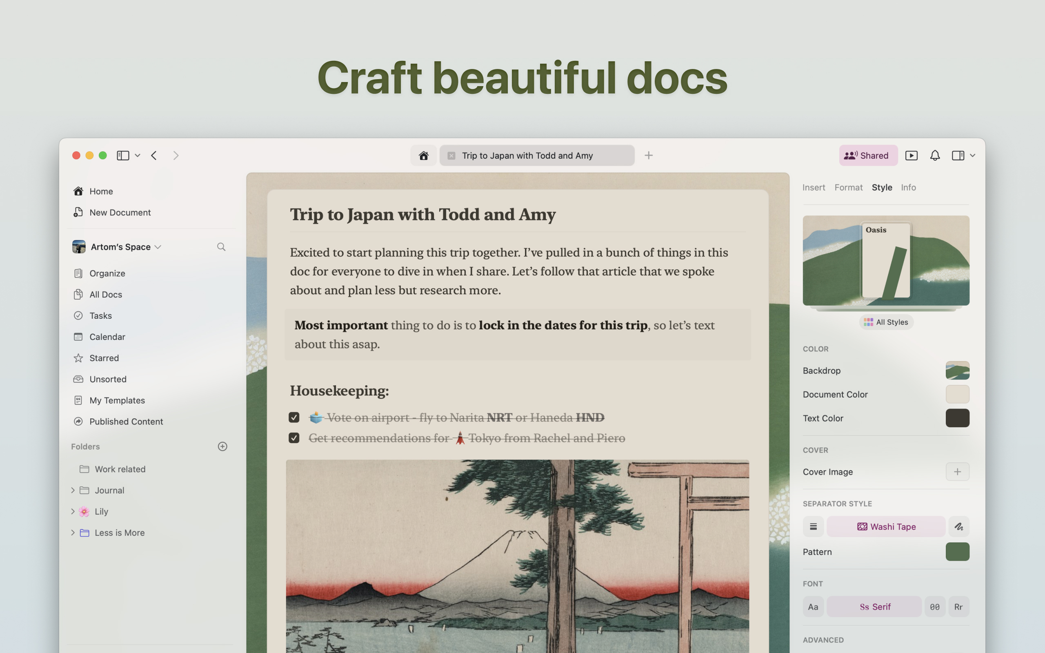Start presentation mode from the toolbar play icon
The width and height of the screenshot is (1045, 653).
tap(912, 155)
